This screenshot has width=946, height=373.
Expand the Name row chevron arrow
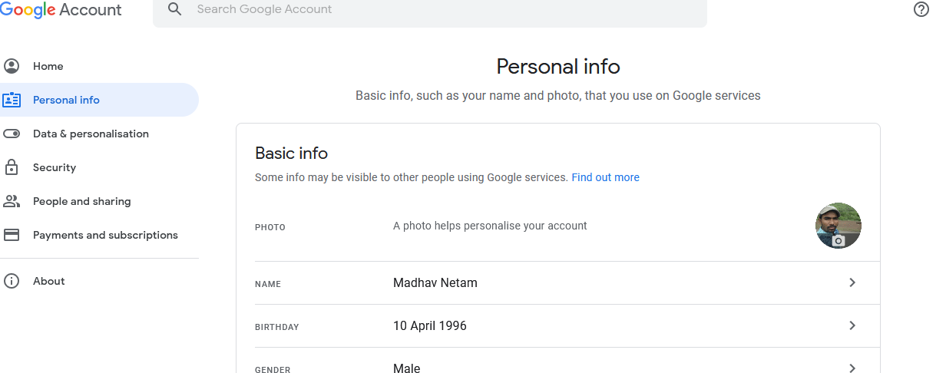pos(852,282)
